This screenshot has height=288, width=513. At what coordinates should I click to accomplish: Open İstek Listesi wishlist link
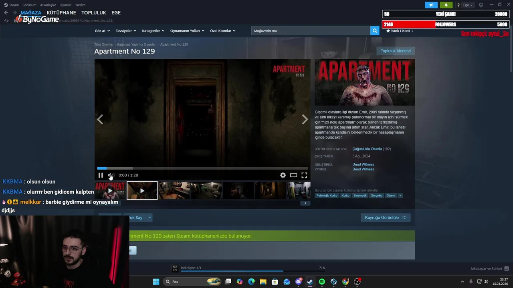399,31
